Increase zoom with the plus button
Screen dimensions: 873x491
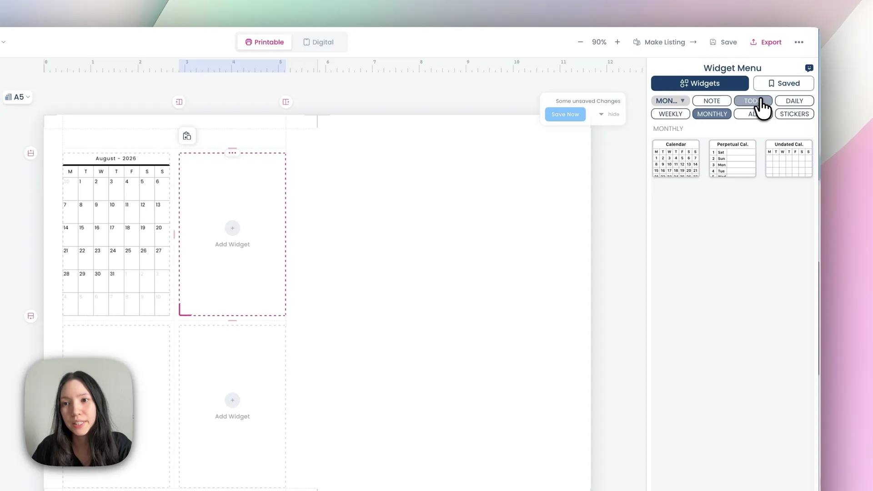click(x=617, y=42)
